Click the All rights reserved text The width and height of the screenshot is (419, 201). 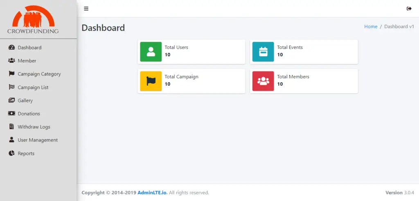point(189,192)
